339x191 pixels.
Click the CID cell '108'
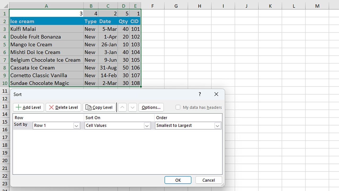135,83
